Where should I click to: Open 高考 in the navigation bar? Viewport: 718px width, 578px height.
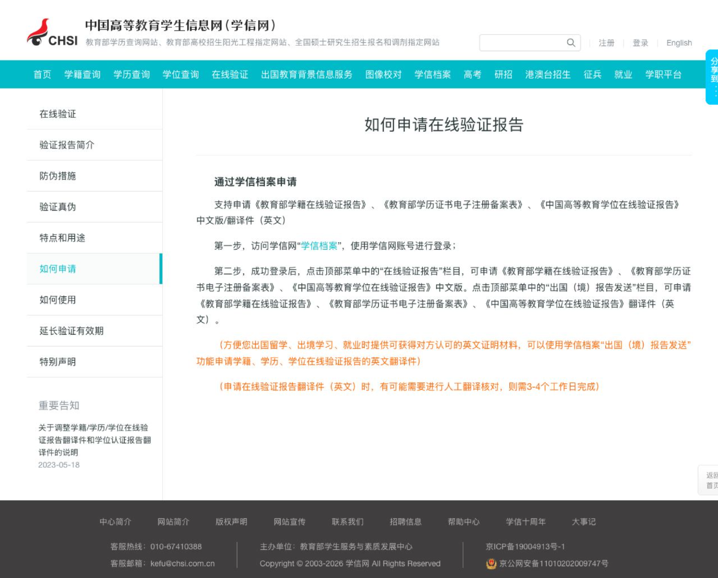472,74
